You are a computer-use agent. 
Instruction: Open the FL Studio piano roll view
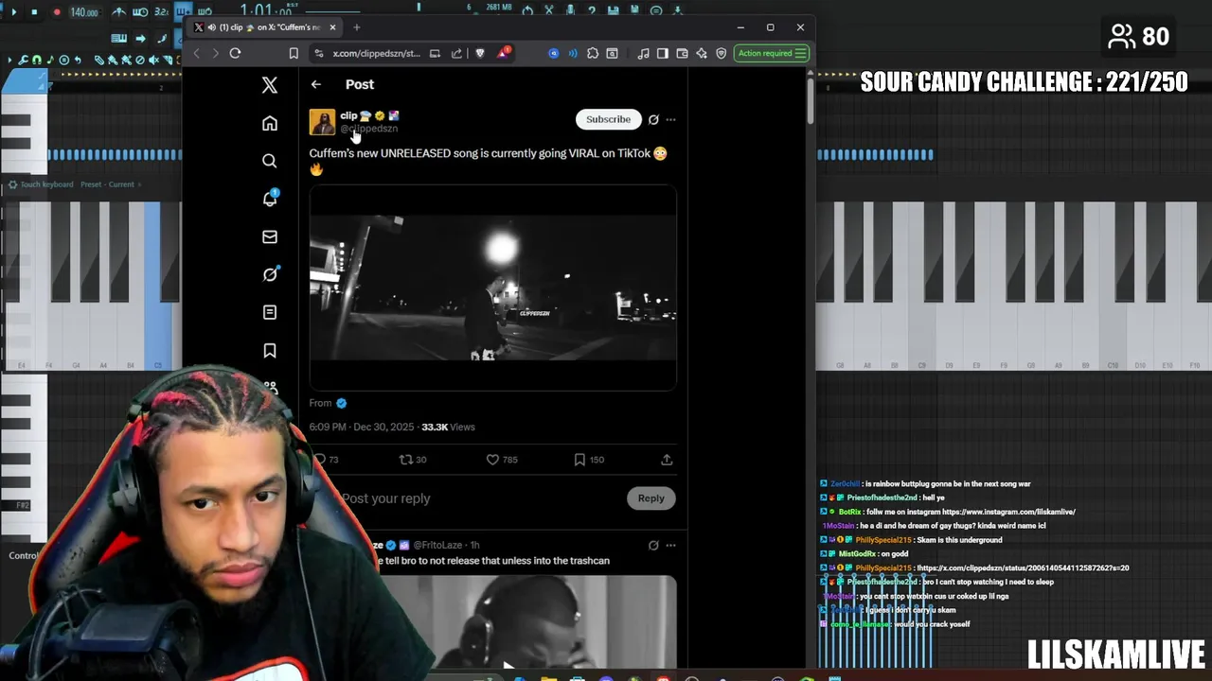(119, 39)
